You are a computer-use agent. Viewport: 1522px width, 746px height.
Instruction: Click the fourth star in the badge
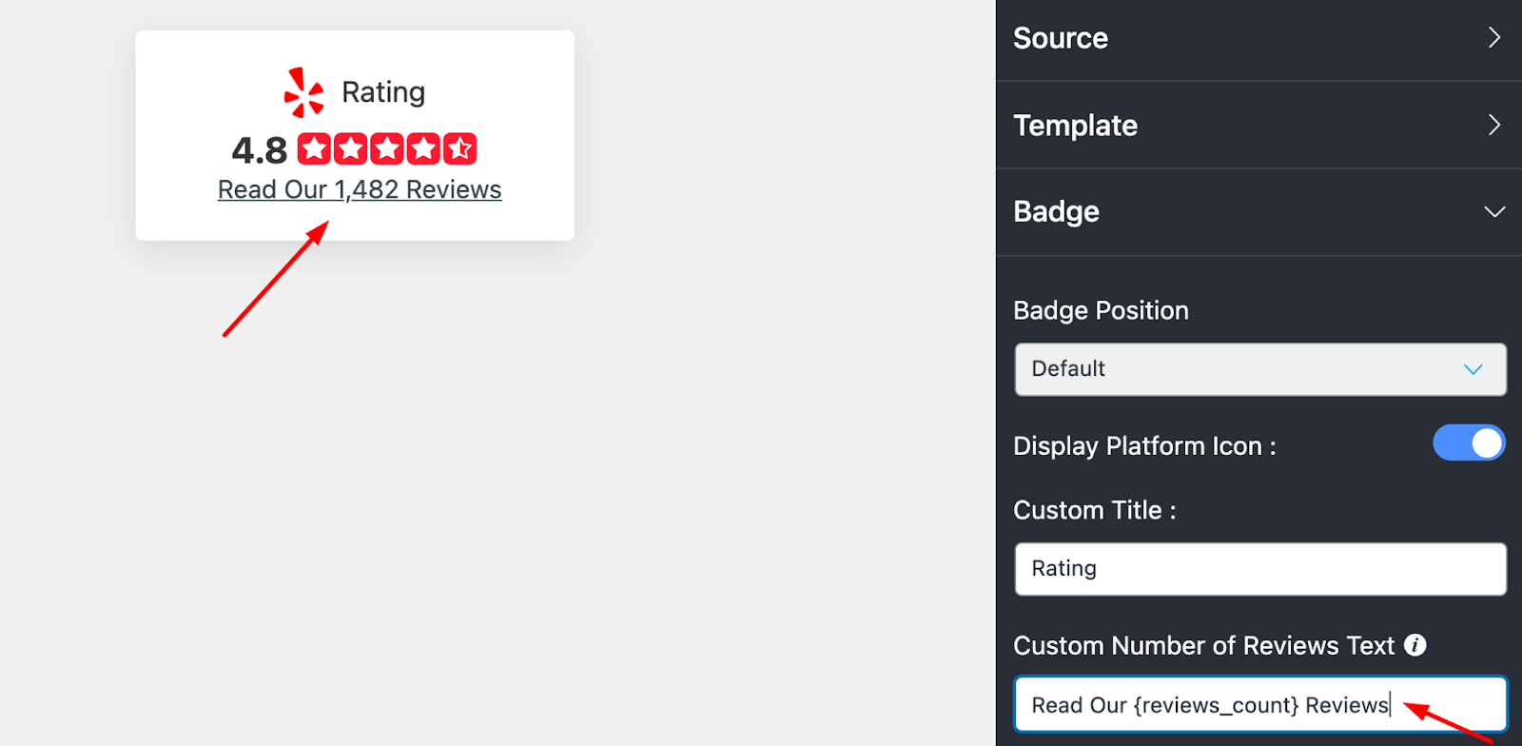(423, 148)
